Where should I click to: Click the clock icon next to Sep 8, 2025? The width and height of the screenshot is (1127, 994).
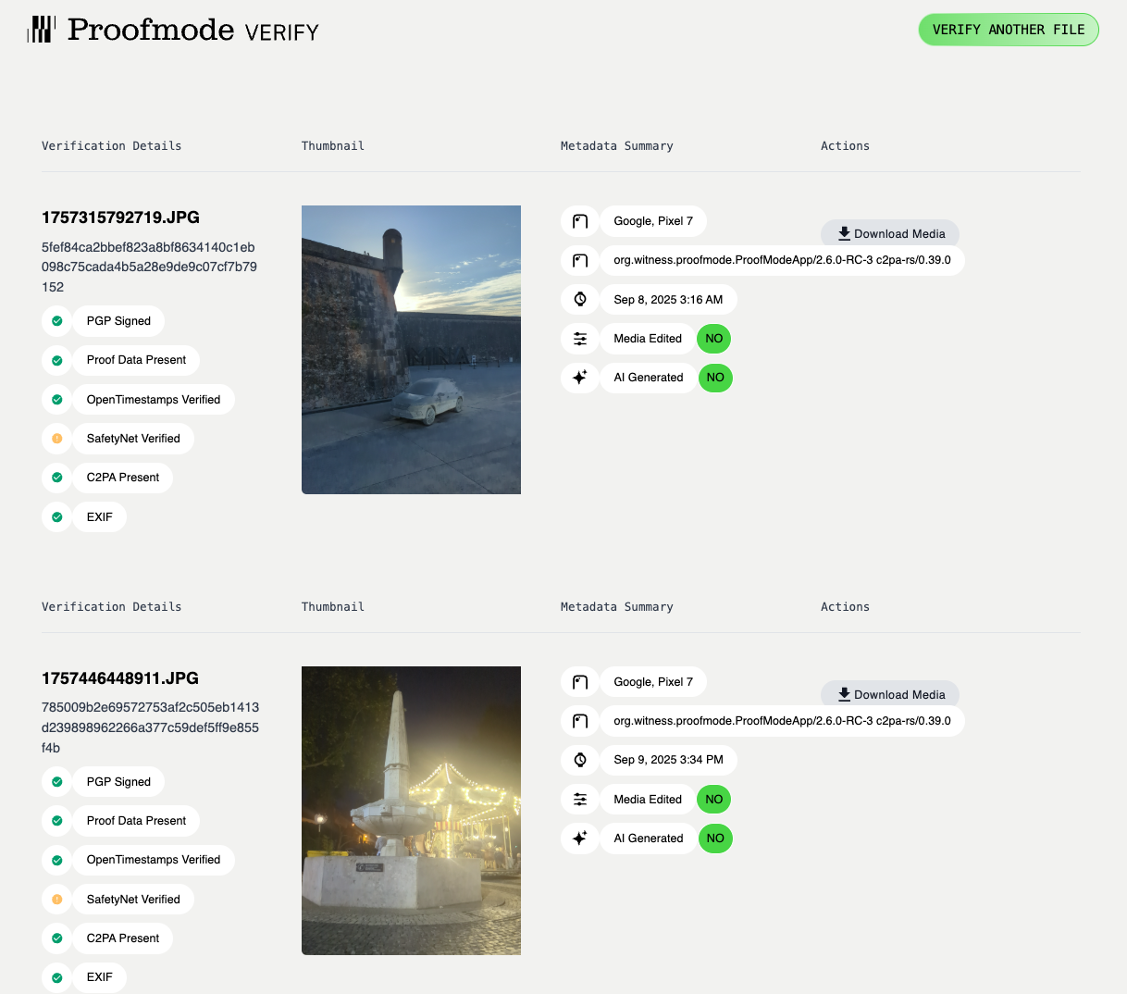[x=580, y=299]
